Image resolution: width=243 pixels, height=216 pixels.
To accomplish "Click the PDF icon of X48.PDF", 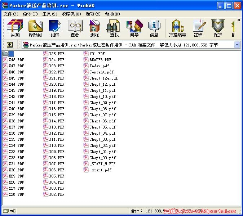I will [x=5, y=60].
